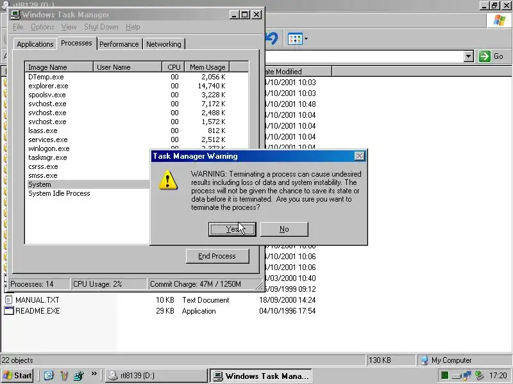Sort processes by Image Name column
Screen dimensions: 513x384
[59, 67]
